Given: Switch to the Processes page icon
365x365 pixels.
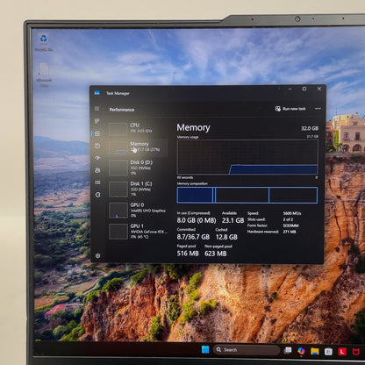Looking at the screenshot, I should coord(97,121).
